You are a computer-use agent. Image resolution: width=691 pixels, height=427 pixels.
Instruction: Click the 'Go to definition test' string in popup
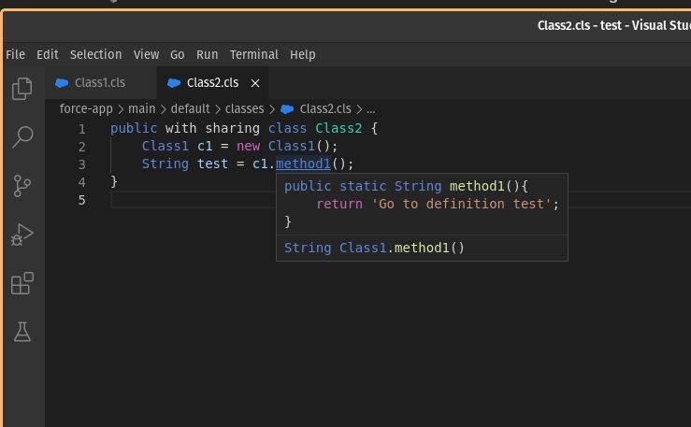pyautogui.click(x=462, y=204)
